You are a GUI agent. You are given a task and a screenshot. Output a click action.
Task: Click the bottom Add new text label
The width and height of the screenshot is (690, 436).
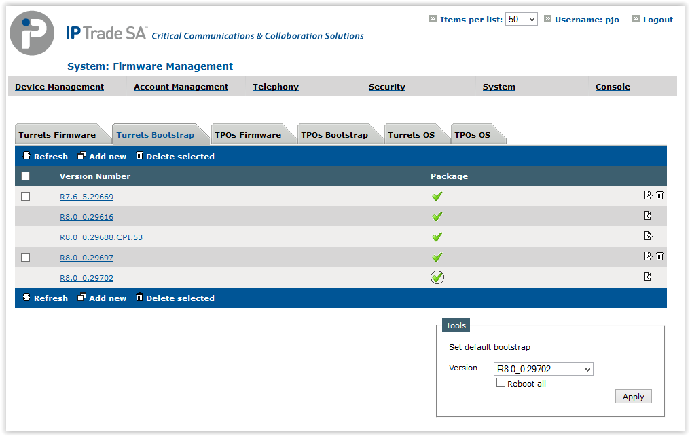tap(107, 298)
